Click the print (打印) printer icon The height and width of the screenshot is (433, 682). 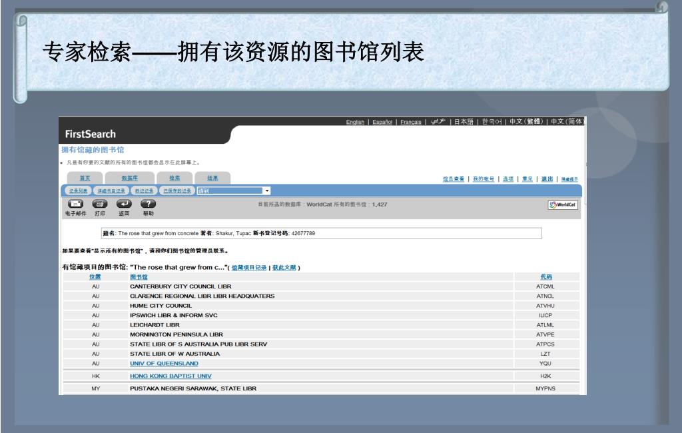[100, 204]
